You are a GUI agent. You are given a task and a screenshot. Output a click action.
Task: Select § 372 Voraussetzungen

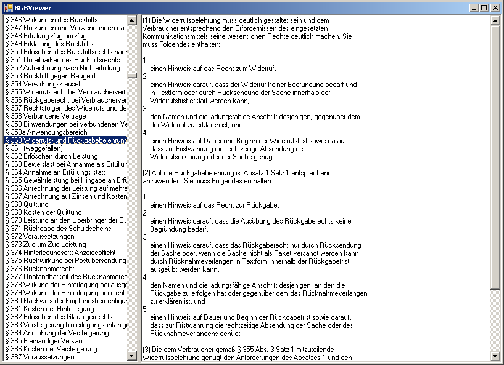65,237
